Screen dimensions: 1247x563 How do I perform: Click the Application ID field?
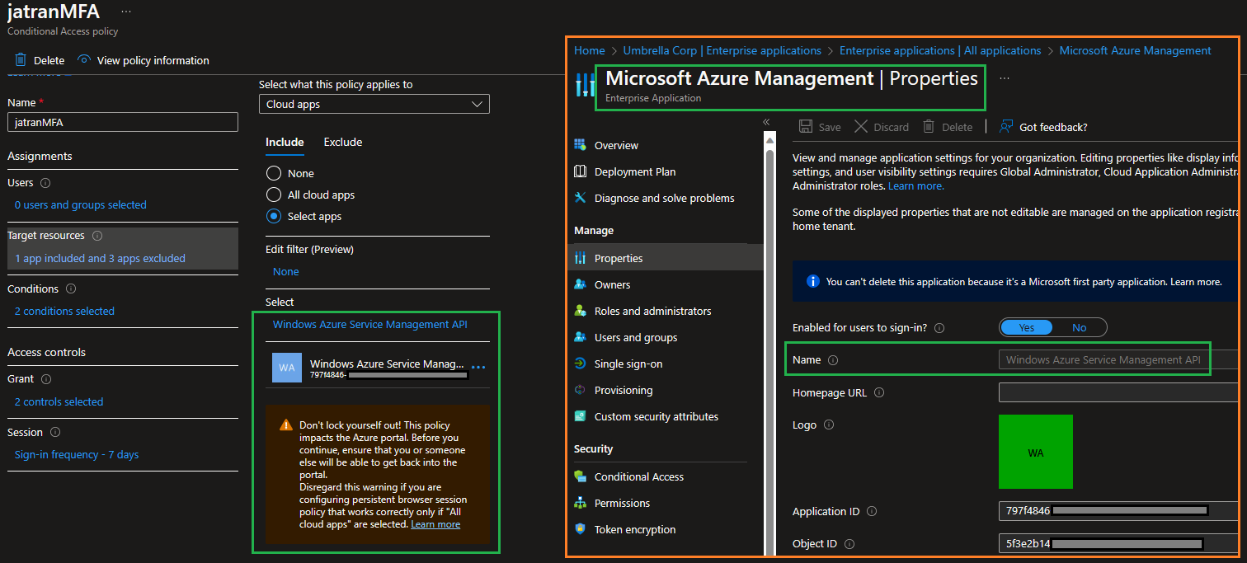[1119, 511]
